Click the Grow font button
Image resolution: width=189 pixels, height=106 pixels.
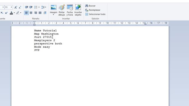pyautogui.click(x=16, y=7)
